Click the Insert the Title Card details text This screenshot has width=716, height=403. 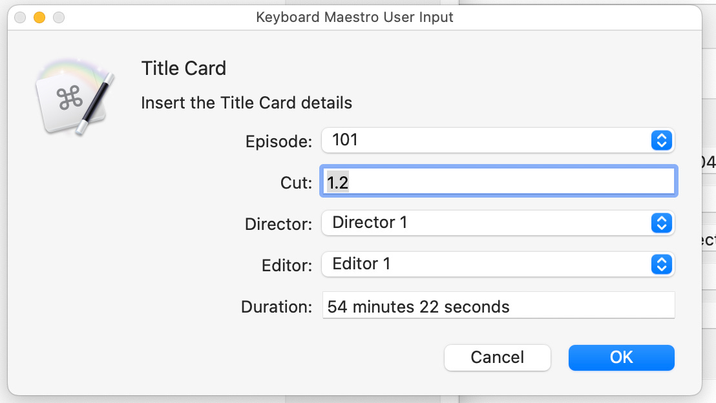pyautogui.click(x=247, y=103)
